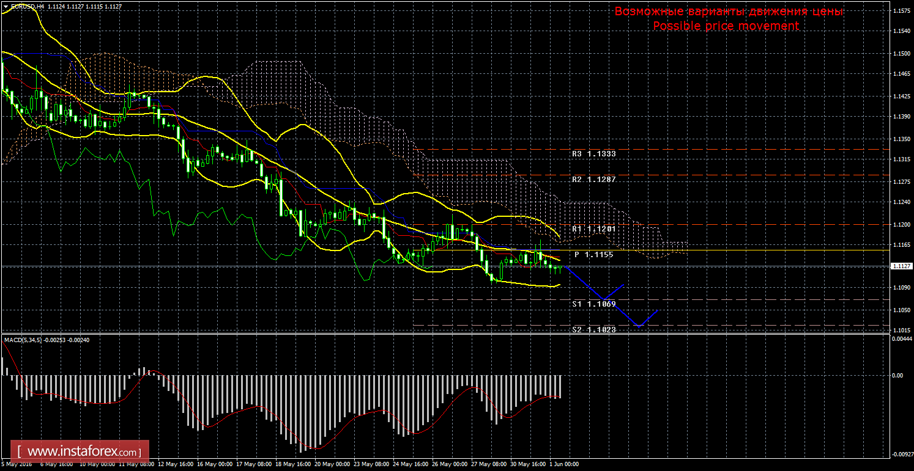
Task: Open the dropdown arrow beside EURUSD,H4
Action: point(6,6)
